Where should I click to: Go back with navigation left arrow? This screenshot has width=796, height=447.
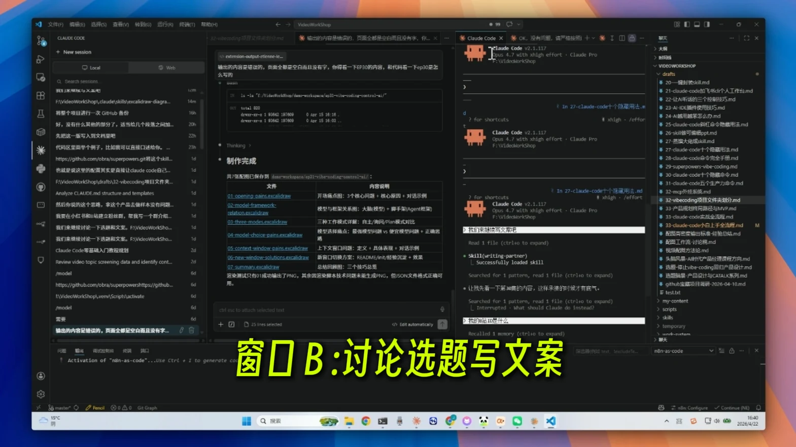(x=278, y=24)
